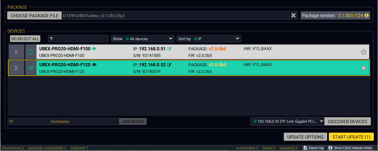This screenshot has width=378, height=151.
Task: Open UPDATE OPTIONS
Action: click(x=305, y=137)
